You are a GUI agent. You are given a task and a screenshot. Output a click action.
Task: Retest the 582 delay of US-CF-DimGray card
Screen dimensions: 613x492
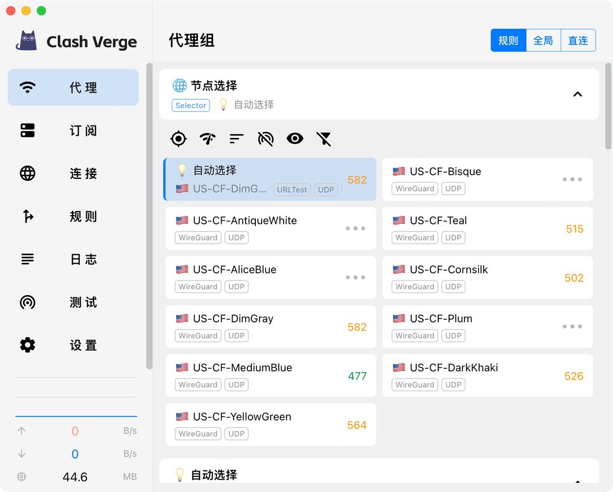357,327
